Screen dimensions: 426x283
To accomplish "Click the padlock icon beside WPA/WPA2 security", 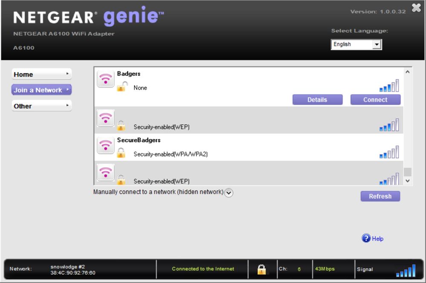I will (x=121, y=153).
